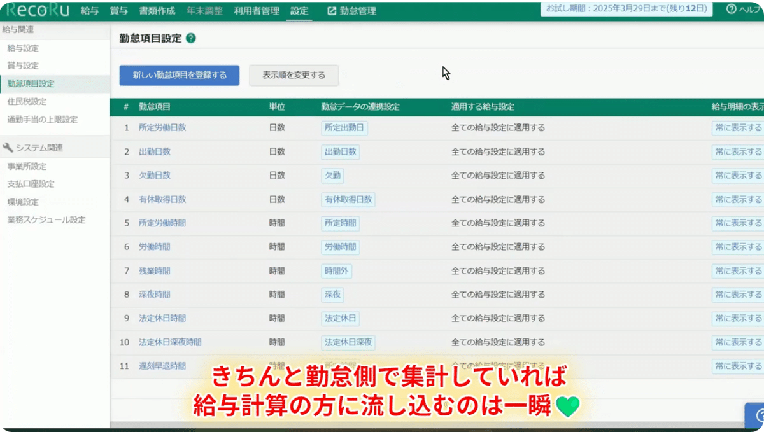Click the 勤怠データの連携設定 column header
764x432 pixels.
point(360,107)
